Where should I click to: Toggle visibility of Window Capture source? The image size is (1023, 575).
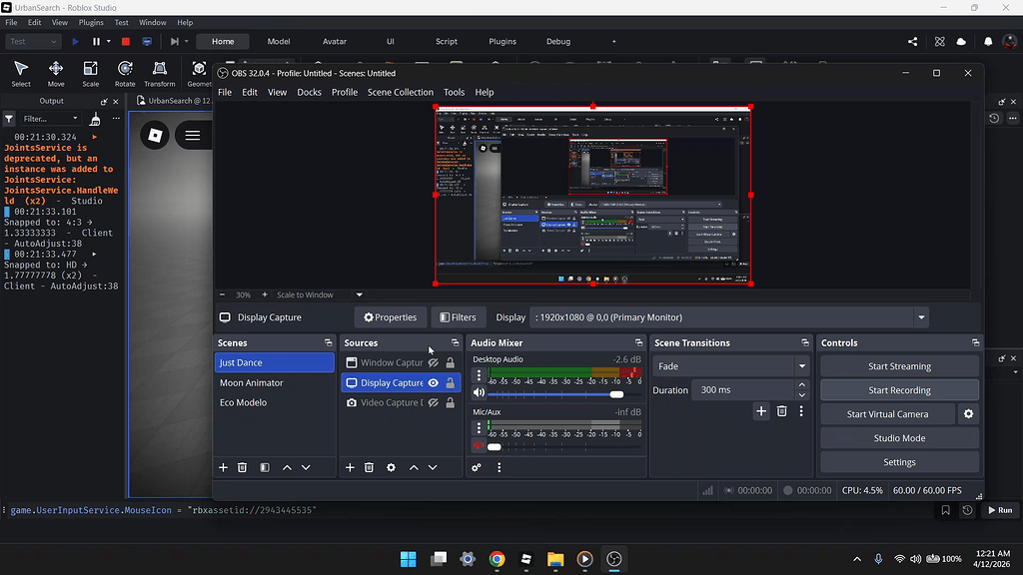pyautogui.click(x=434, y=362)
